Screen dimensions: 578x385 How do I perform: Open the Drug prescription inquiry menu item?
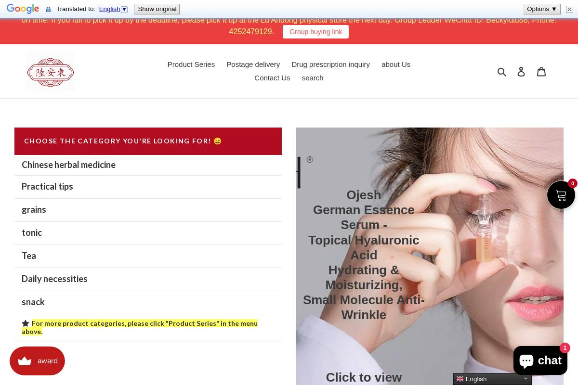point(331,64)
